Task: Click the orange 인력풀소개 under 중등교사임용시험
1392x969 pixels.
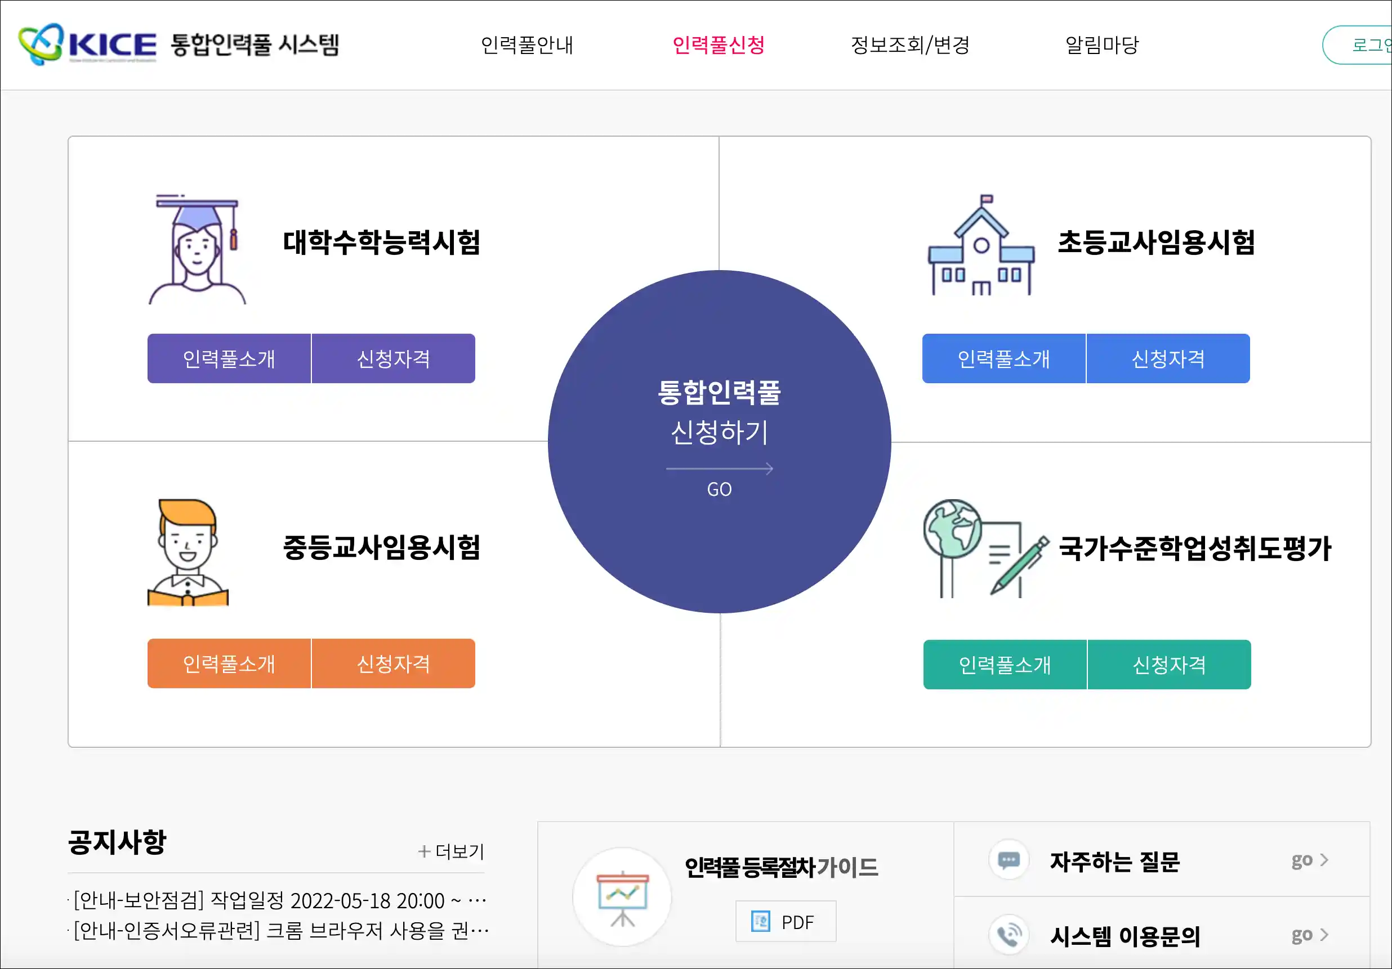Action: click(229, 663)
